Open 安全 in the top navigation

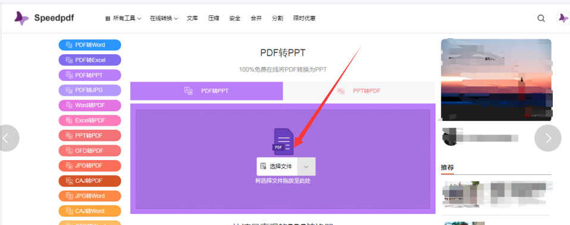235,18
